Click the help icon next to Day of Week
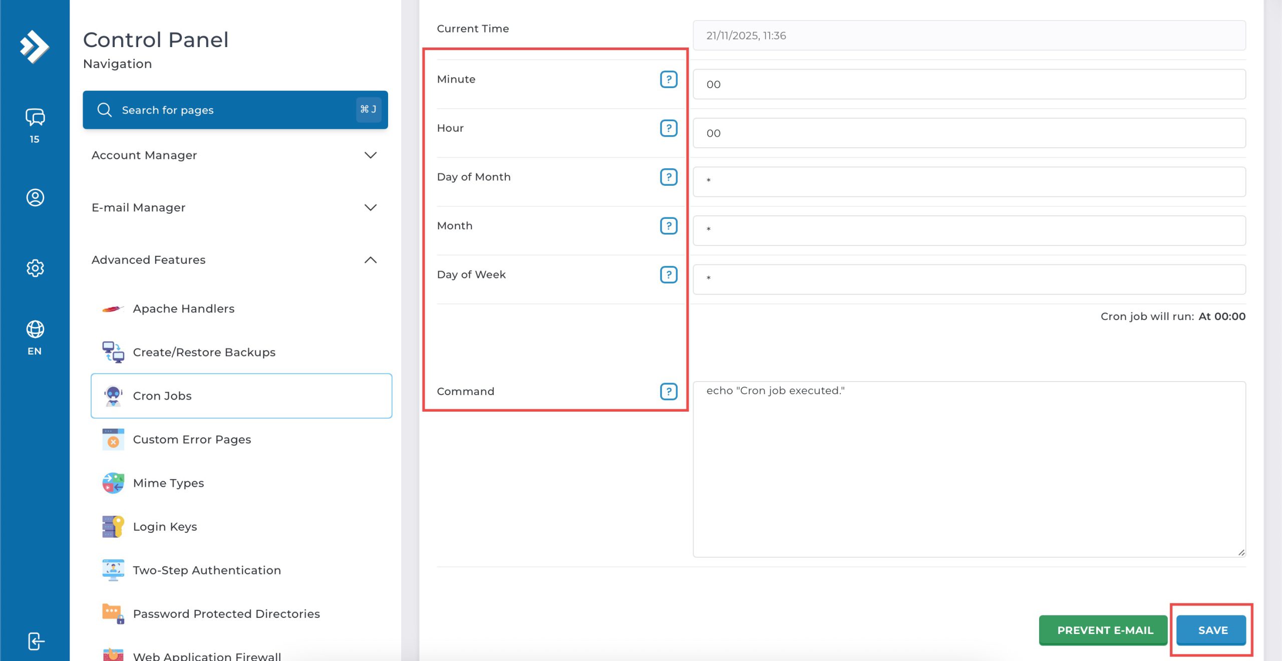 click(x=668, y=274)
